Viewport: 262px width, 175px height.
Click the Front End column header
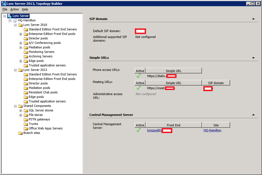click(x=174, y=125)
